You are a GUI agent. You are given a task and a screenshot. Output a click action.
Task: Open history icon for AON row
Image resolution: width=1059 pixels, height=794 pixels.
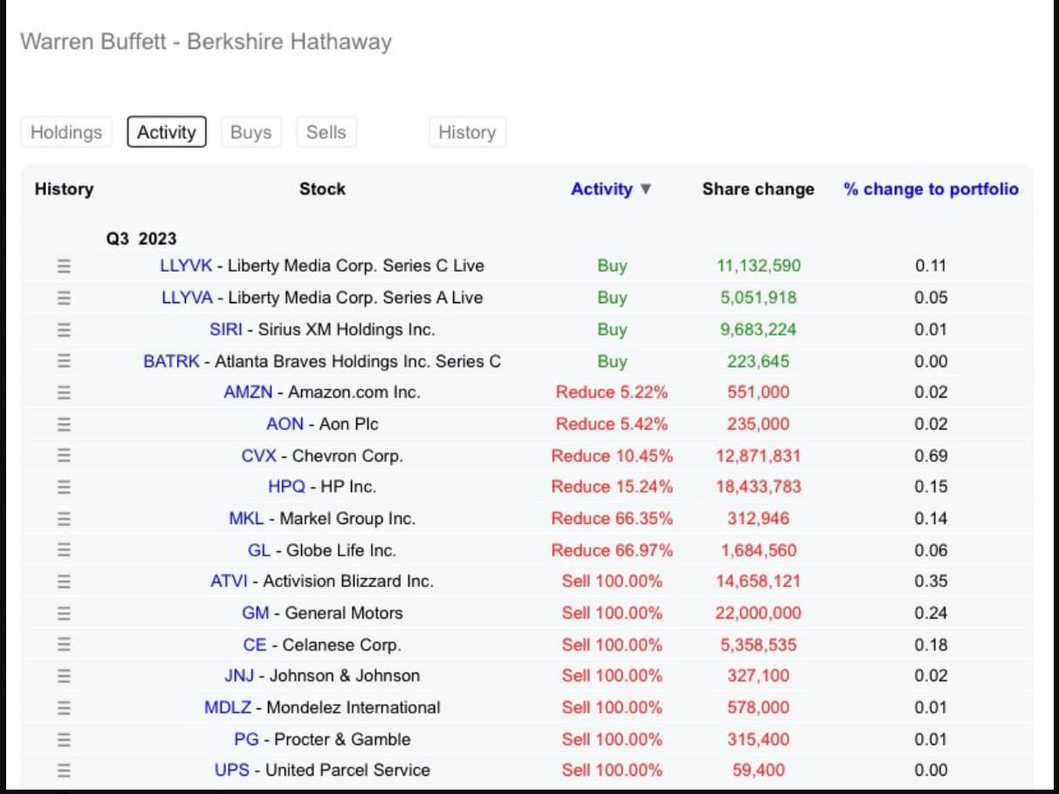tap(64, 424)
